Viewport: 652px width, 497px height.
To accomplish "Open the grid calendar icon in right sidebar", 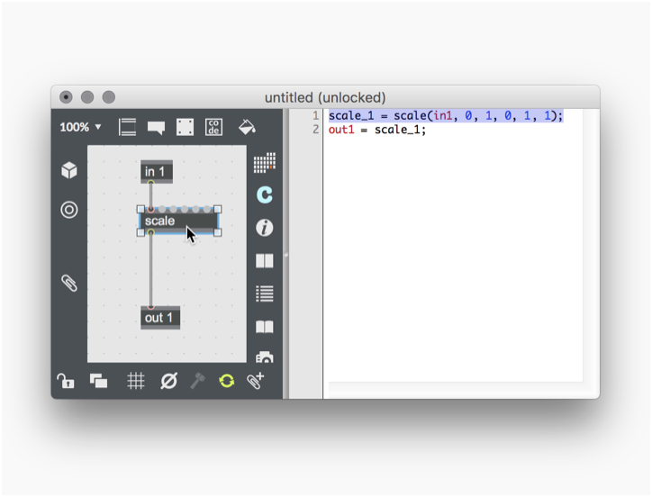I will coord(265,163).
